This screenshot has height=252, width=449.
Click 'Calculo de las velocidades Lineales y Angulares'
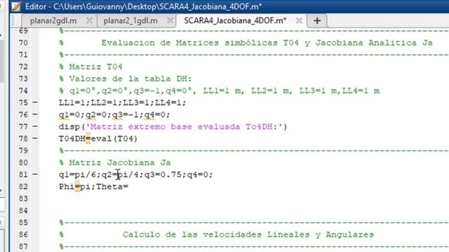pos(248,234)
